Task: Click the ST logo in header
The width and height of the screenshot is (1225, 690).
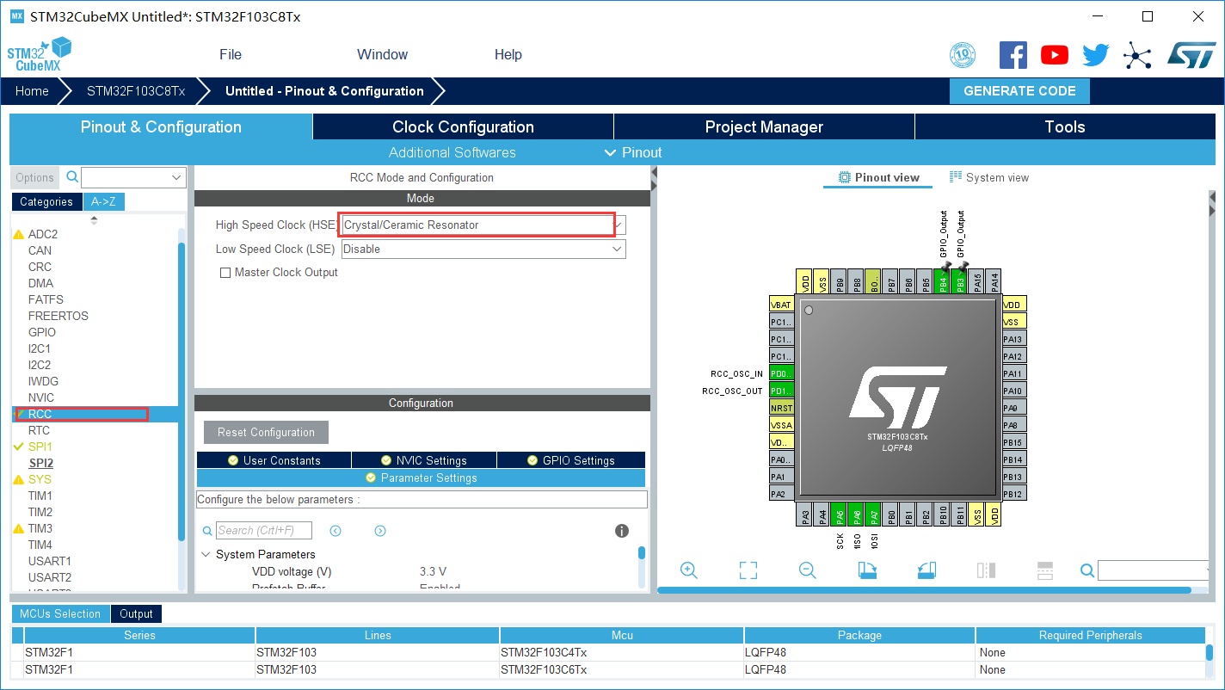Action: pos(1191,55)
